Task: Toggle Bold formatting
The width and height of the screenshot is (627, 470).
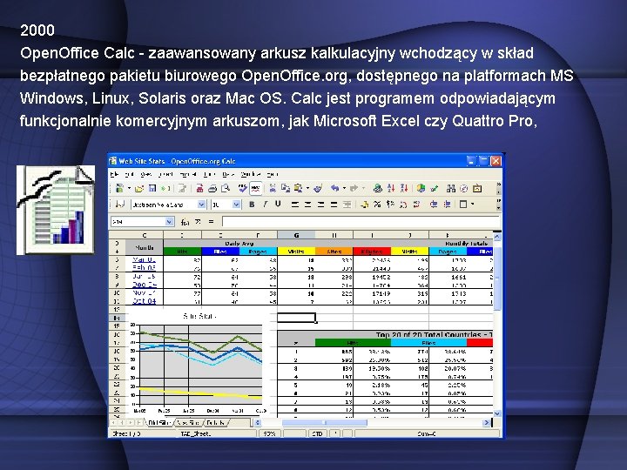Action: click(x=252, y=205)
